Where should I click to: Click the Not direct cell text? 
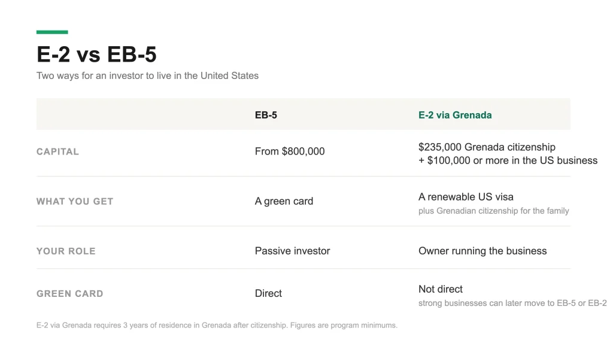pos(441,289)
